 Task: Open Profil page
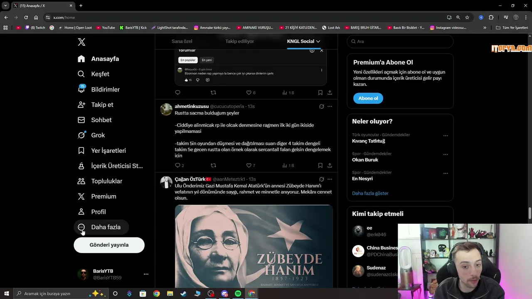pyautogui.click(x=92, y=212)
